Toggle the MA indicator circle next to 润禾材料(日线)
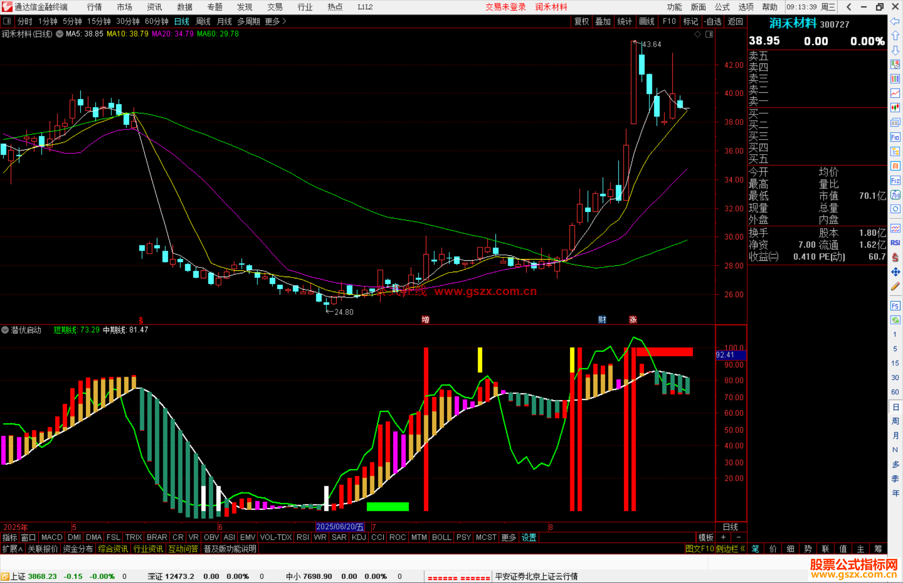Screen dimensions: 903x583 (59, 34)
